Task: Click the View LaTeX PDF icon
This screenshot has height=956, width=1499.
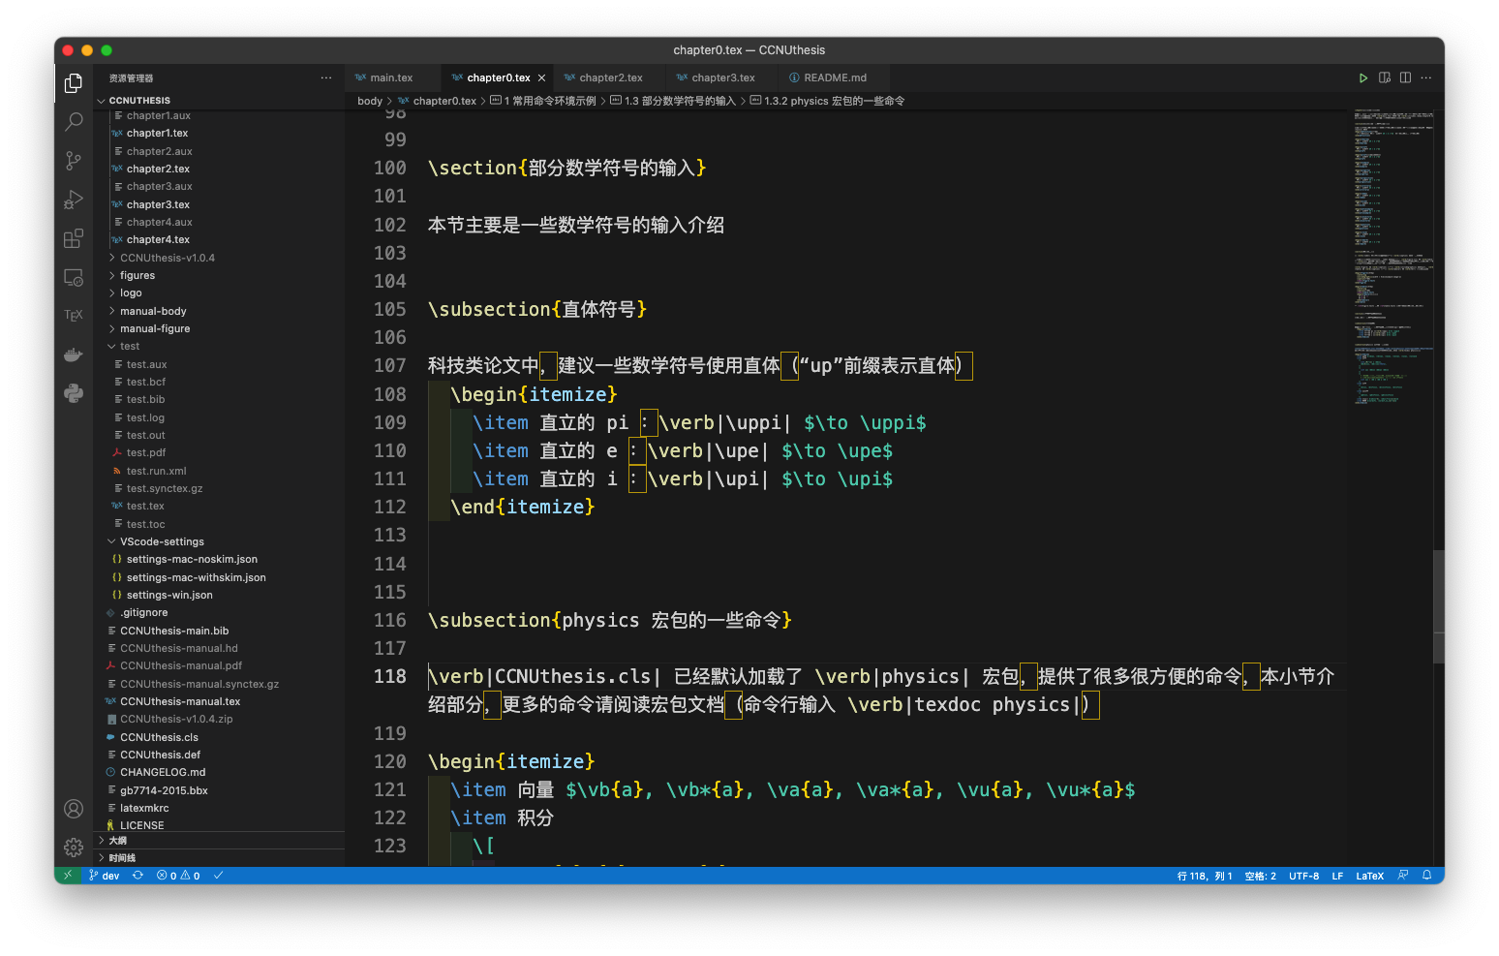Action: [x=1385, y=77]
